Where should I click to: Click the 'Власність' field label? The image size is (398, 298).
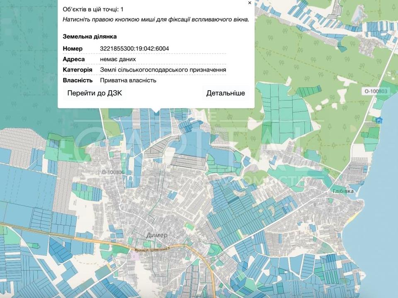click(x=77, y=80)
